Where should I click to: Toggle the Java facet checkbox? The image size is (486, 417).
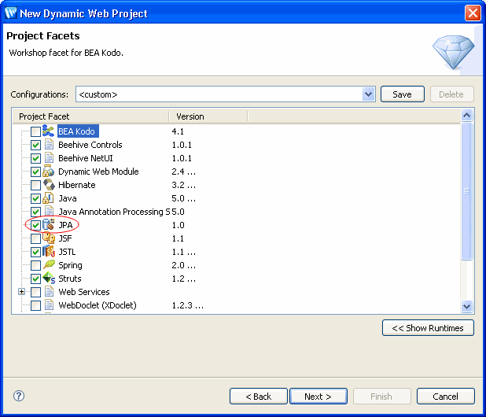coord(35,198)
